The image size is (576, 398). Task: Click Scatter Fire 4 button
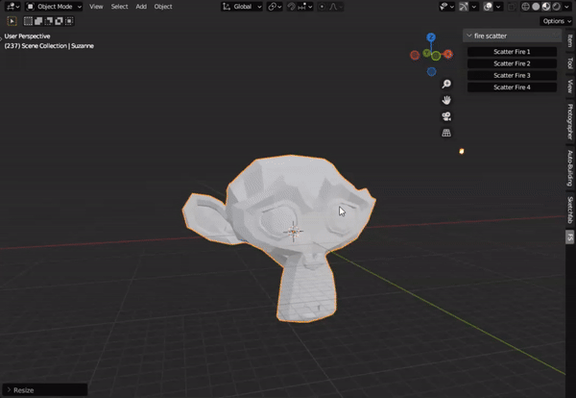point(512,87)
